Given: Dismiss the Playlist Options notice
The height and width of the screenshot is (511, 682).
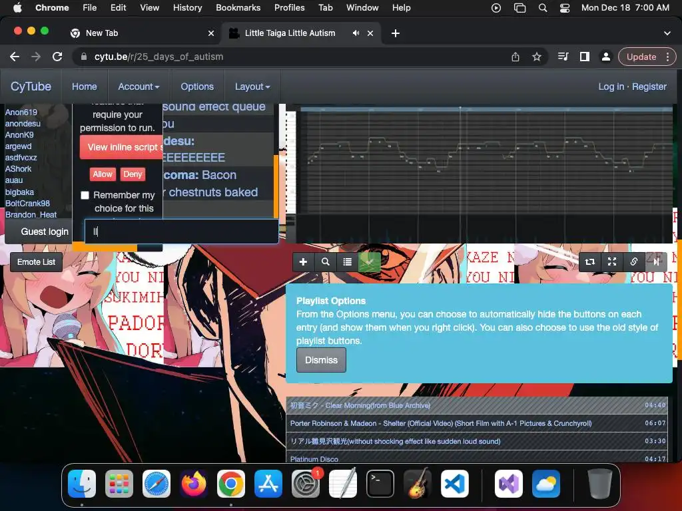Looking at the screenshot, I should point(321,360).
